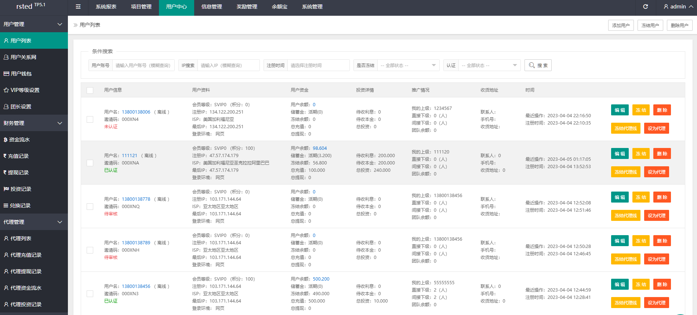Click the 添加用户 button
Image resolution: width=697 pixels, height=315 pixels.
click(621, 25)
